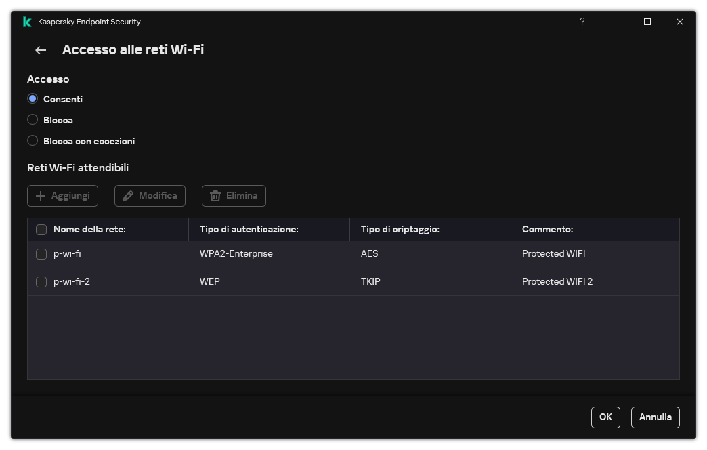Confirm with the OK button

tap(605, 417)
